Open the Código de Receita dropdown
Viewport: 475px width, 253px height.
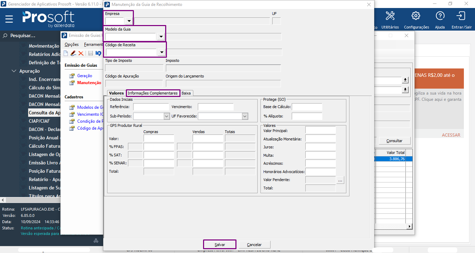161,52
